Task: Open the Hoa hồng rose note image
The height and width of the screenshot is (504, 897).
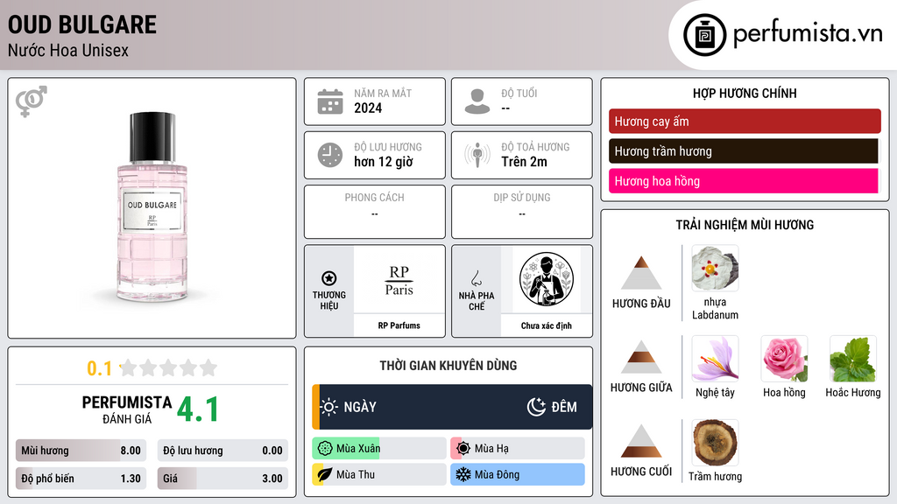Action: pyautogui.click(x=784, y=359)
